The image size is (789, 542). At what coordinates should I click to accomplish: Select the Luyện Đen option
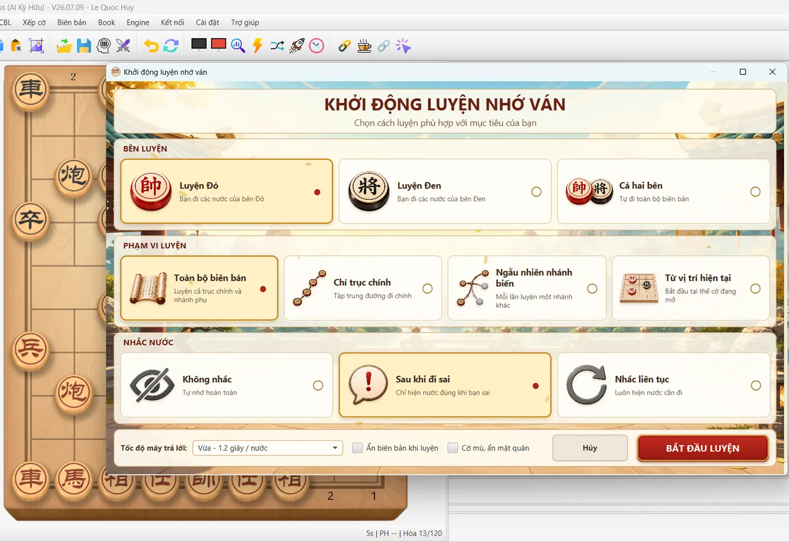coord(445,191)
